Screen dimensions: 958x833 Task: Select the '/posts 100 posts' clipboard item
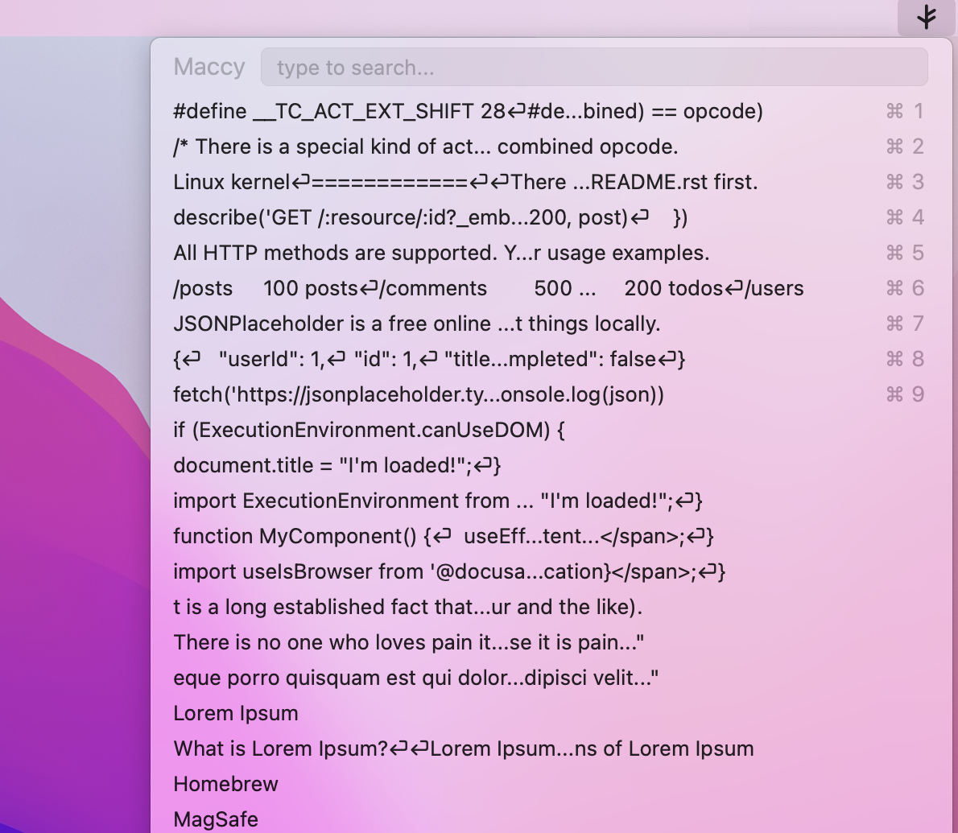pos(551,288)
